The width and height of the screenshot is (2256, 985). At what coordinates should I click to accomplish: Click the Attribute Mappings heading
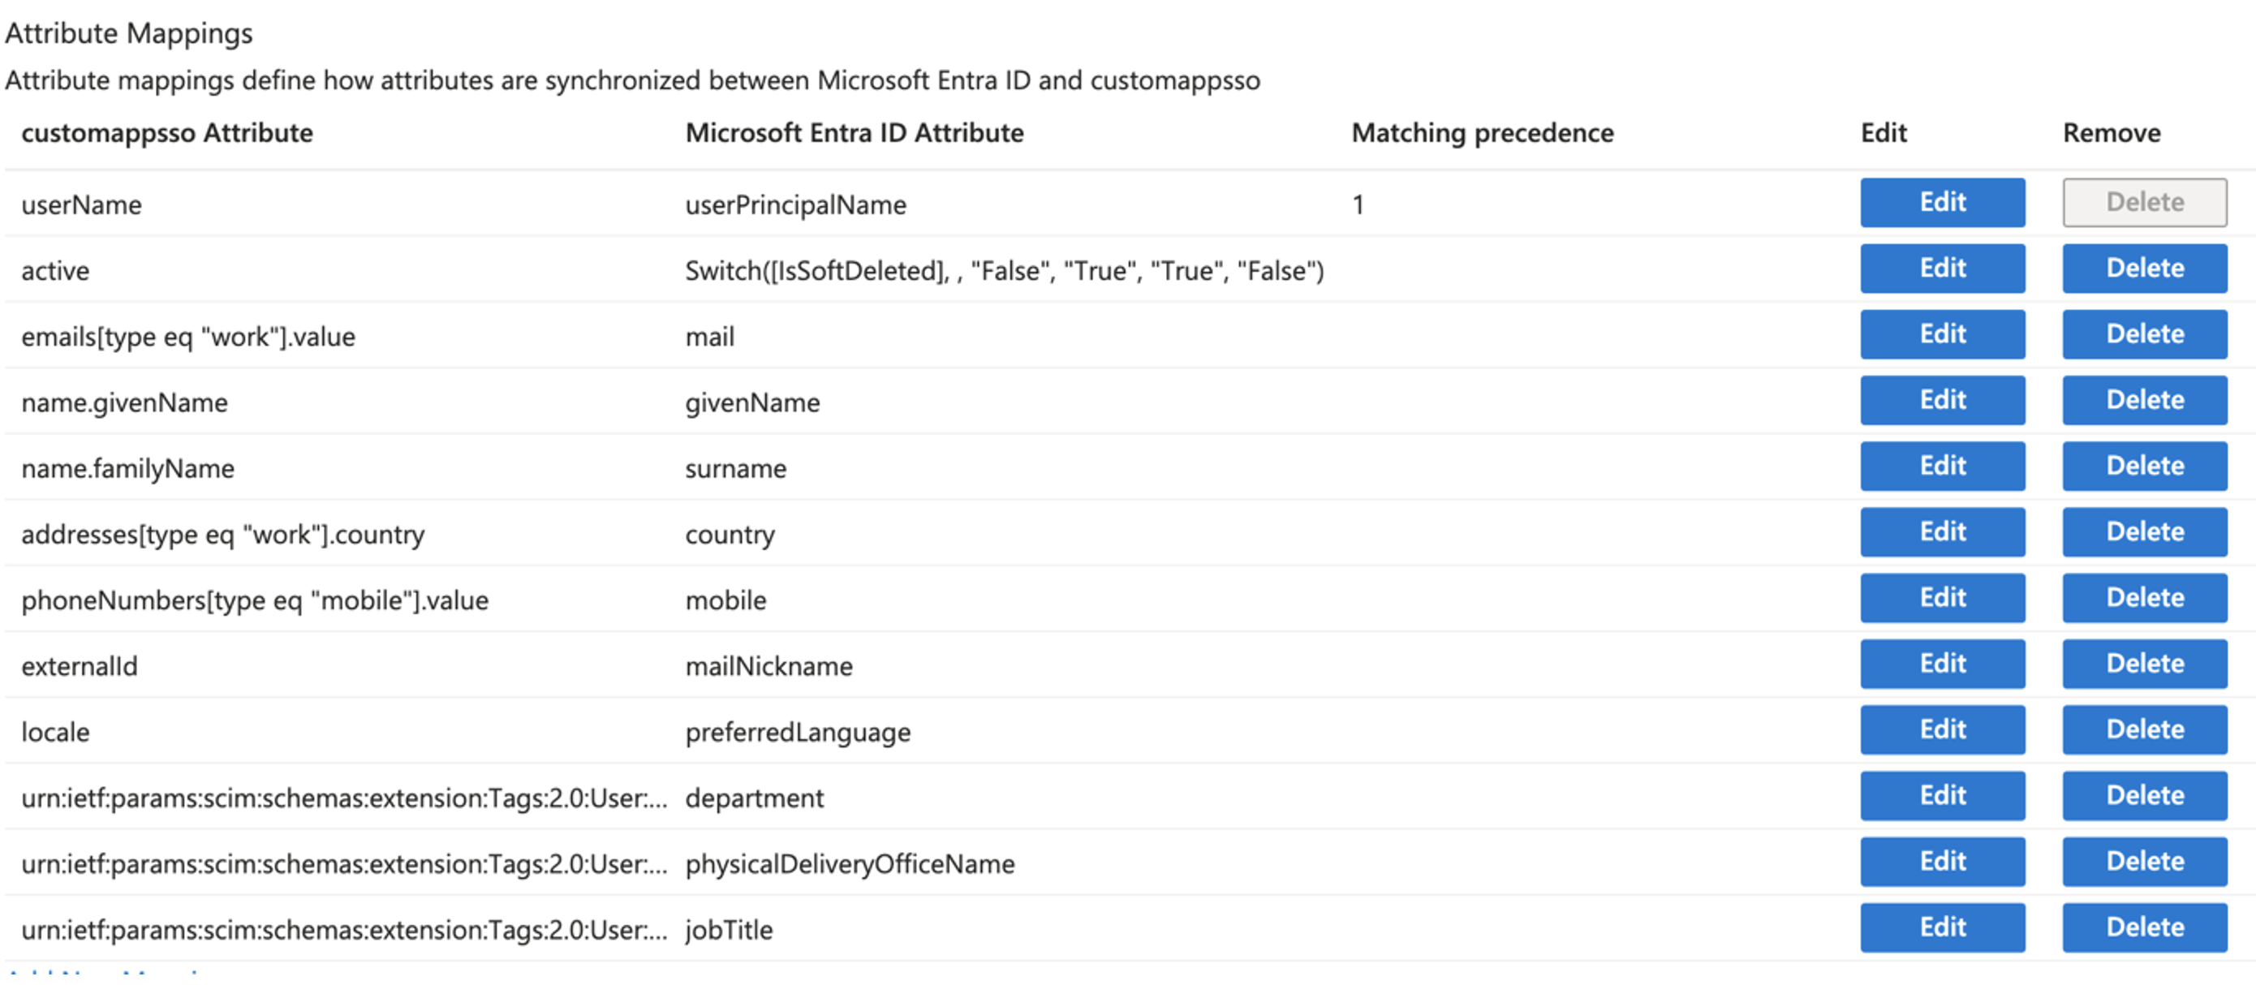point(129,33)
